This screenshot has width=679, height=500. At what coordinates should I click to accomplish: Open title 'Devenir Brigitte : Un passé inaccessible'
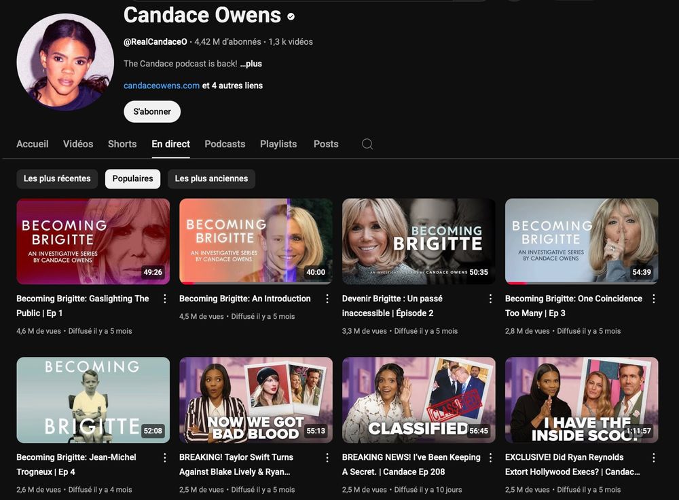click(x=392, y=306)
